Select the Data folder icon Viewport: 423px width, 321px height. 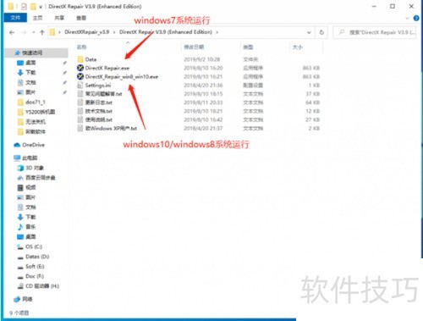(x=80, y=59)
